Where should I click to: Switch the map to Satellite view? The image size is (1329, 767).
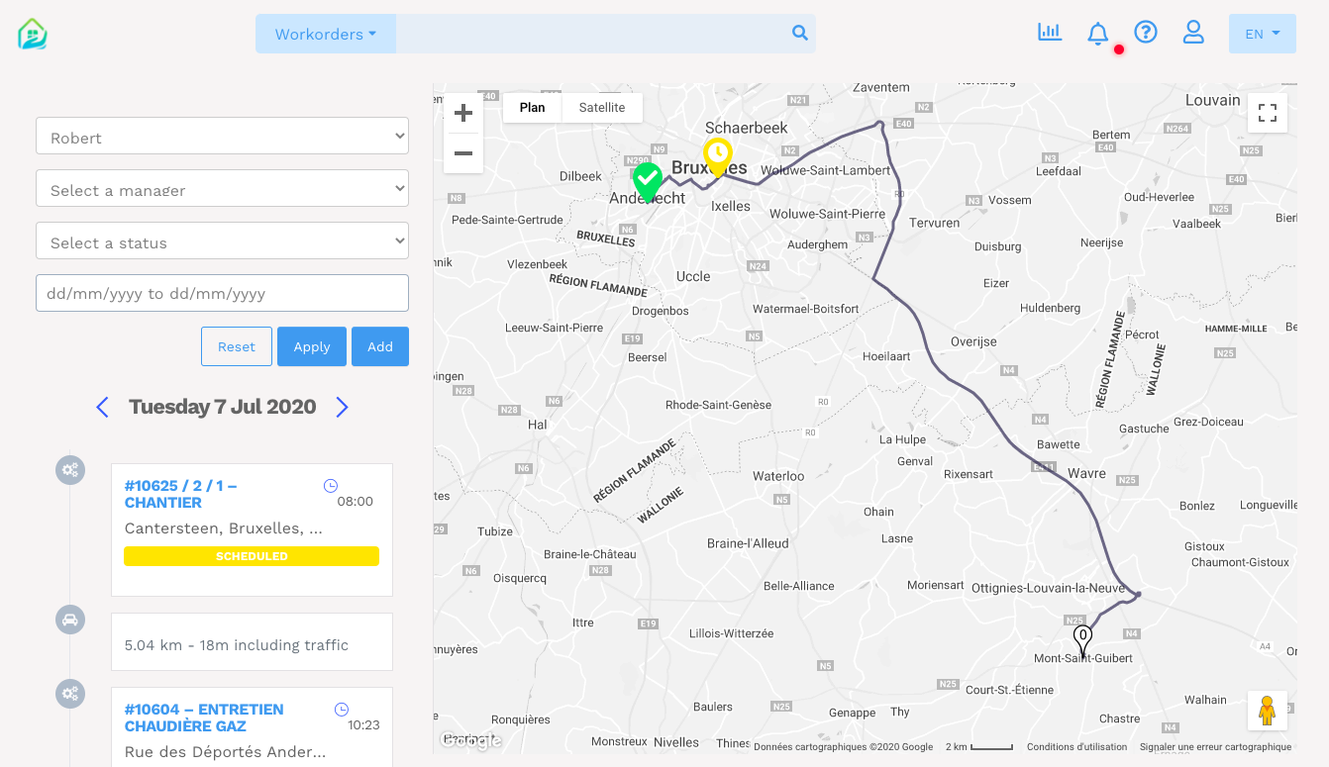(x=601, y=107)
